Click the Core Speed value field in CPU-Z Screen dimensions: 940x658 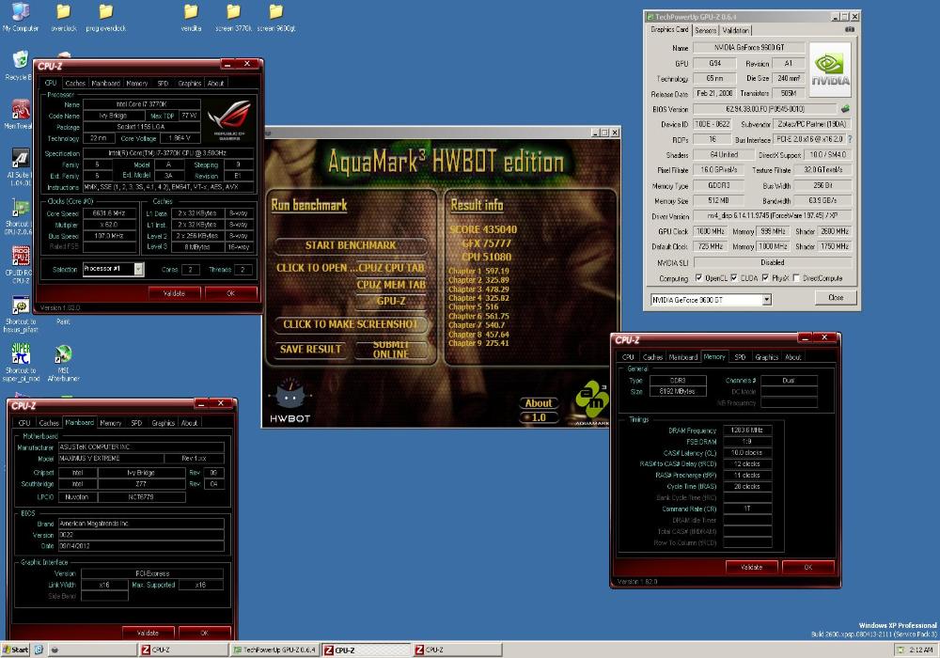click(110, 213)
